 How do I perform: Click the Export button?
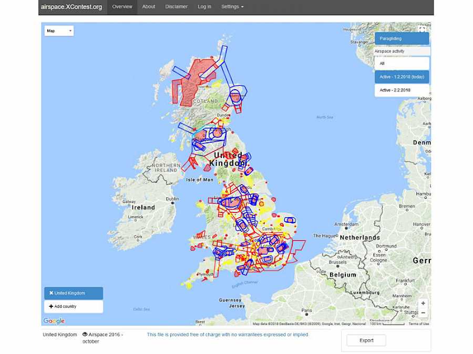(x=366, y=340)
